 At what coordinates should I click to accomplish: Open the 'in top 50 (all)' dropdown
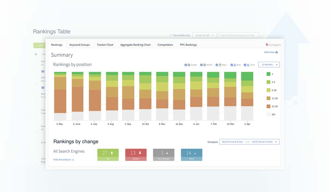tap(204, 35)
